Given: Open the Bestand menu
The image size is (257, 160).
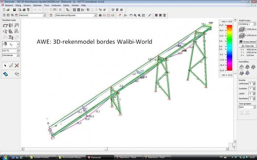Looking at the screenshot, I should (9, 5).
